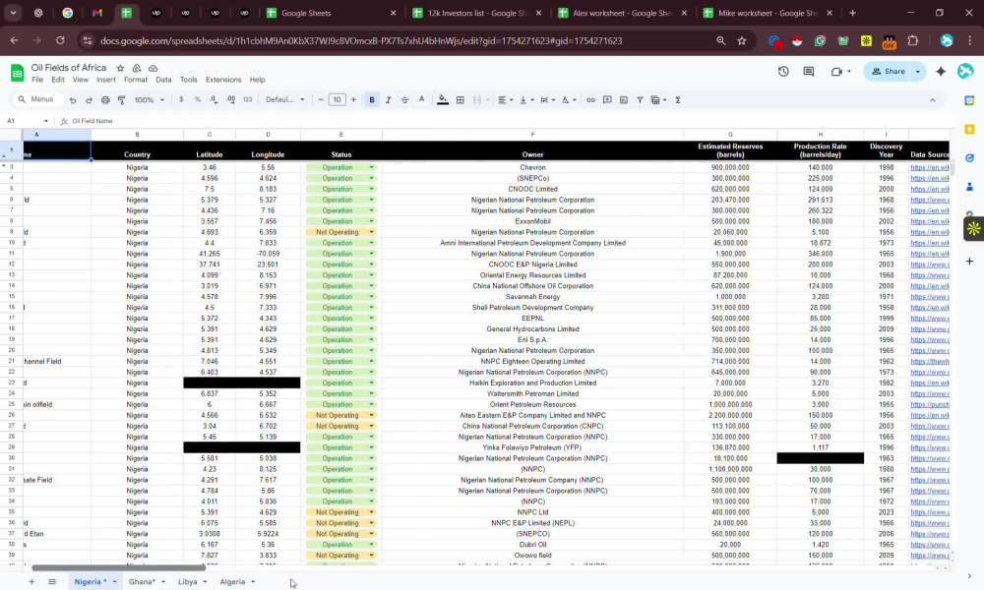Screen dimensions: 984x590
Task: Open the borders tool
Action: (460, 99)
